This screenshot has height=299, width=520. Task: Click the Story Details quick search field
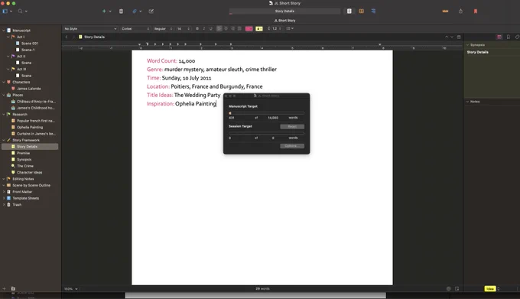coord(284,11)
